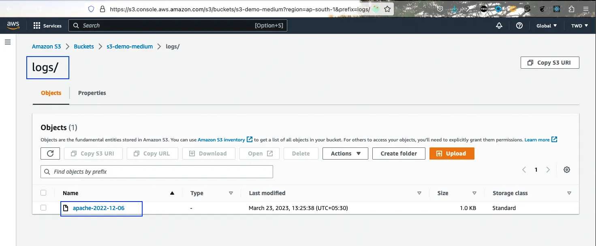
Task: Sort by Storage class column arrow
Action: click(x=569, y=193)
